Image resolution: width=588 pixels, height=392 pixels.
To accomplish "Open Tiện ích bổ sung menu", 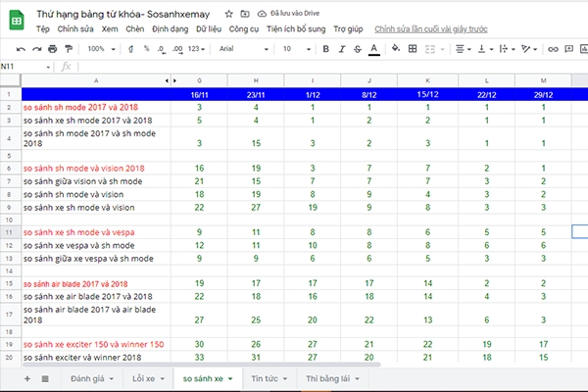I will coord(296,29).
